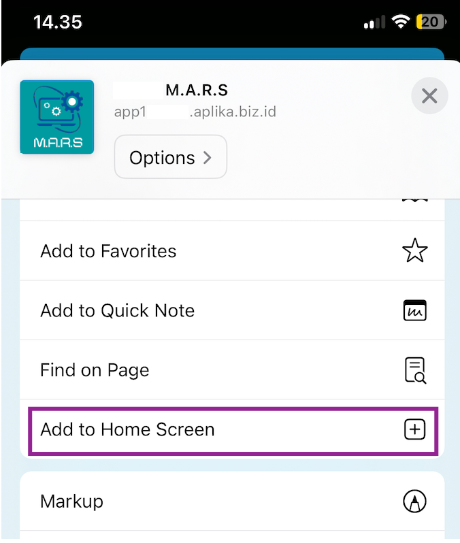460x543 pixels.
Task: Tap the battery indicator showing 20
Action: [431, 22]
